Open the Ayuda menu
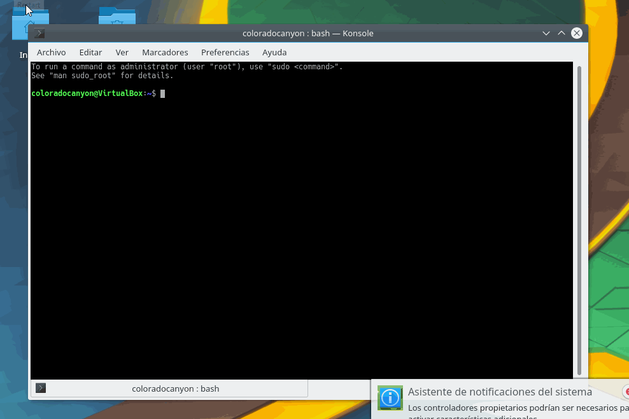 274,52
